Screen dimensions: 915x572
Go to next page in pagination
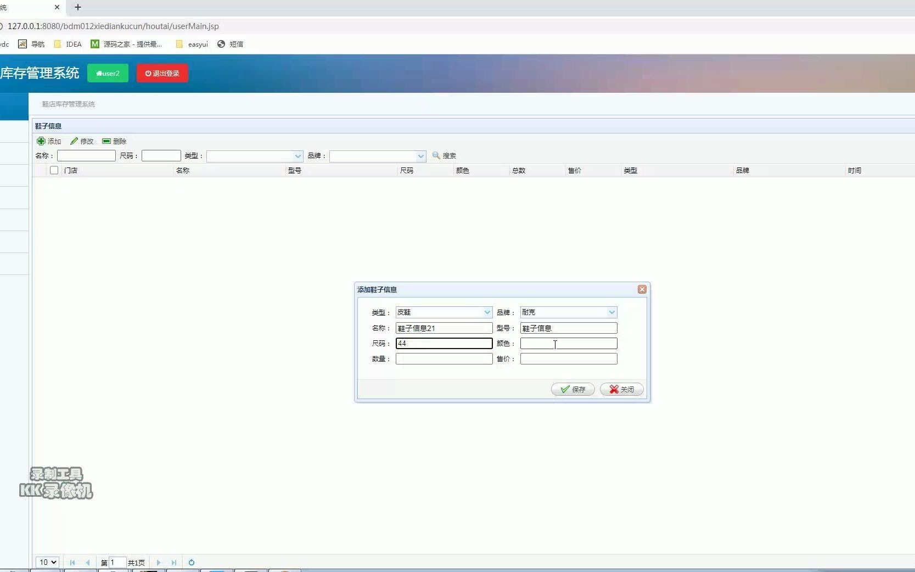[x=159, y=562]
